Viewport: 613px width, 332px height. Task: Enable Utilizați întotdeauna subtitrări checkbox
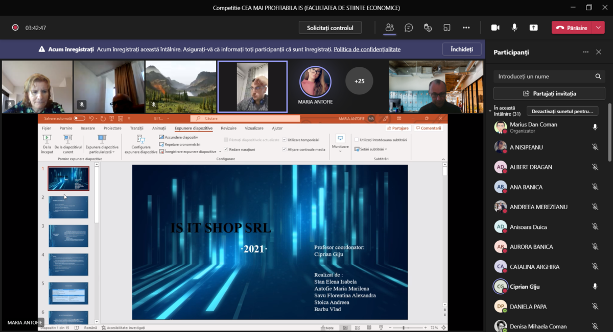click(357, 140)
